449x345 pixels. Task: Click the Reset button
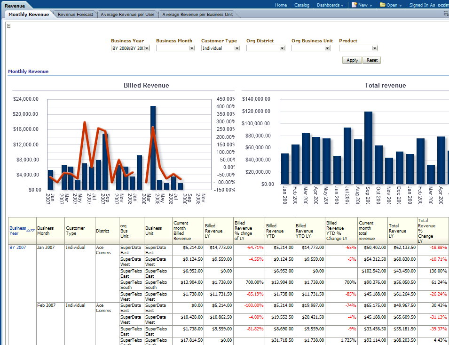372,60
